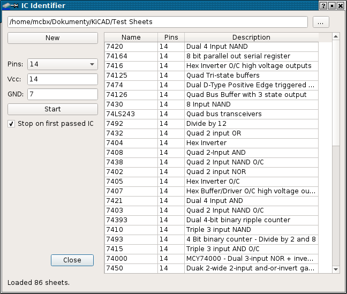Sort list by Pins column header
This screenshot has height=294, width=347.
tap(171, 37)
